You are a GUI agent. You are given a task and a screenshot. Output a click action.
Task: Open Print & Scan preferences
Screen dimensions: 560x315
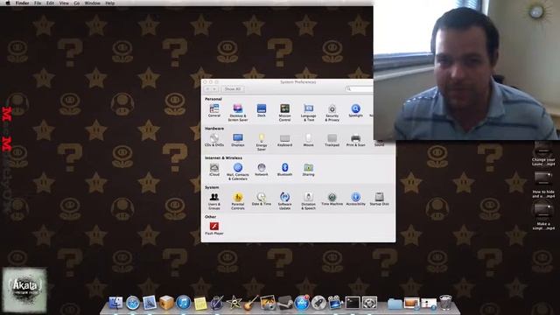click(356, 140)
